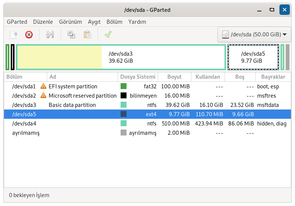Viewport: 295px width, 206px height.
Task: Click the 16.00 MiB size cell
Action: (177, 95)
